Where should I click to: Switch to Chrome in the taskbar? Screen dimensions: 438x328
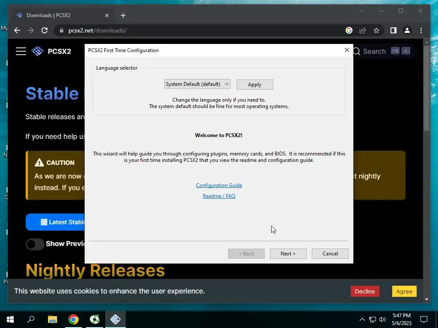coord(74,319)
